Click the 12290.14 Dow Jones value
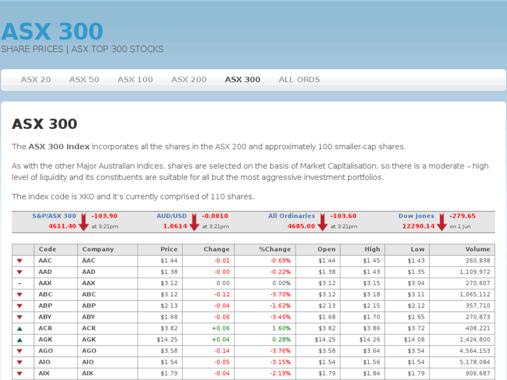The width and height of the screenshot is (507, 380). coord(418,226)
